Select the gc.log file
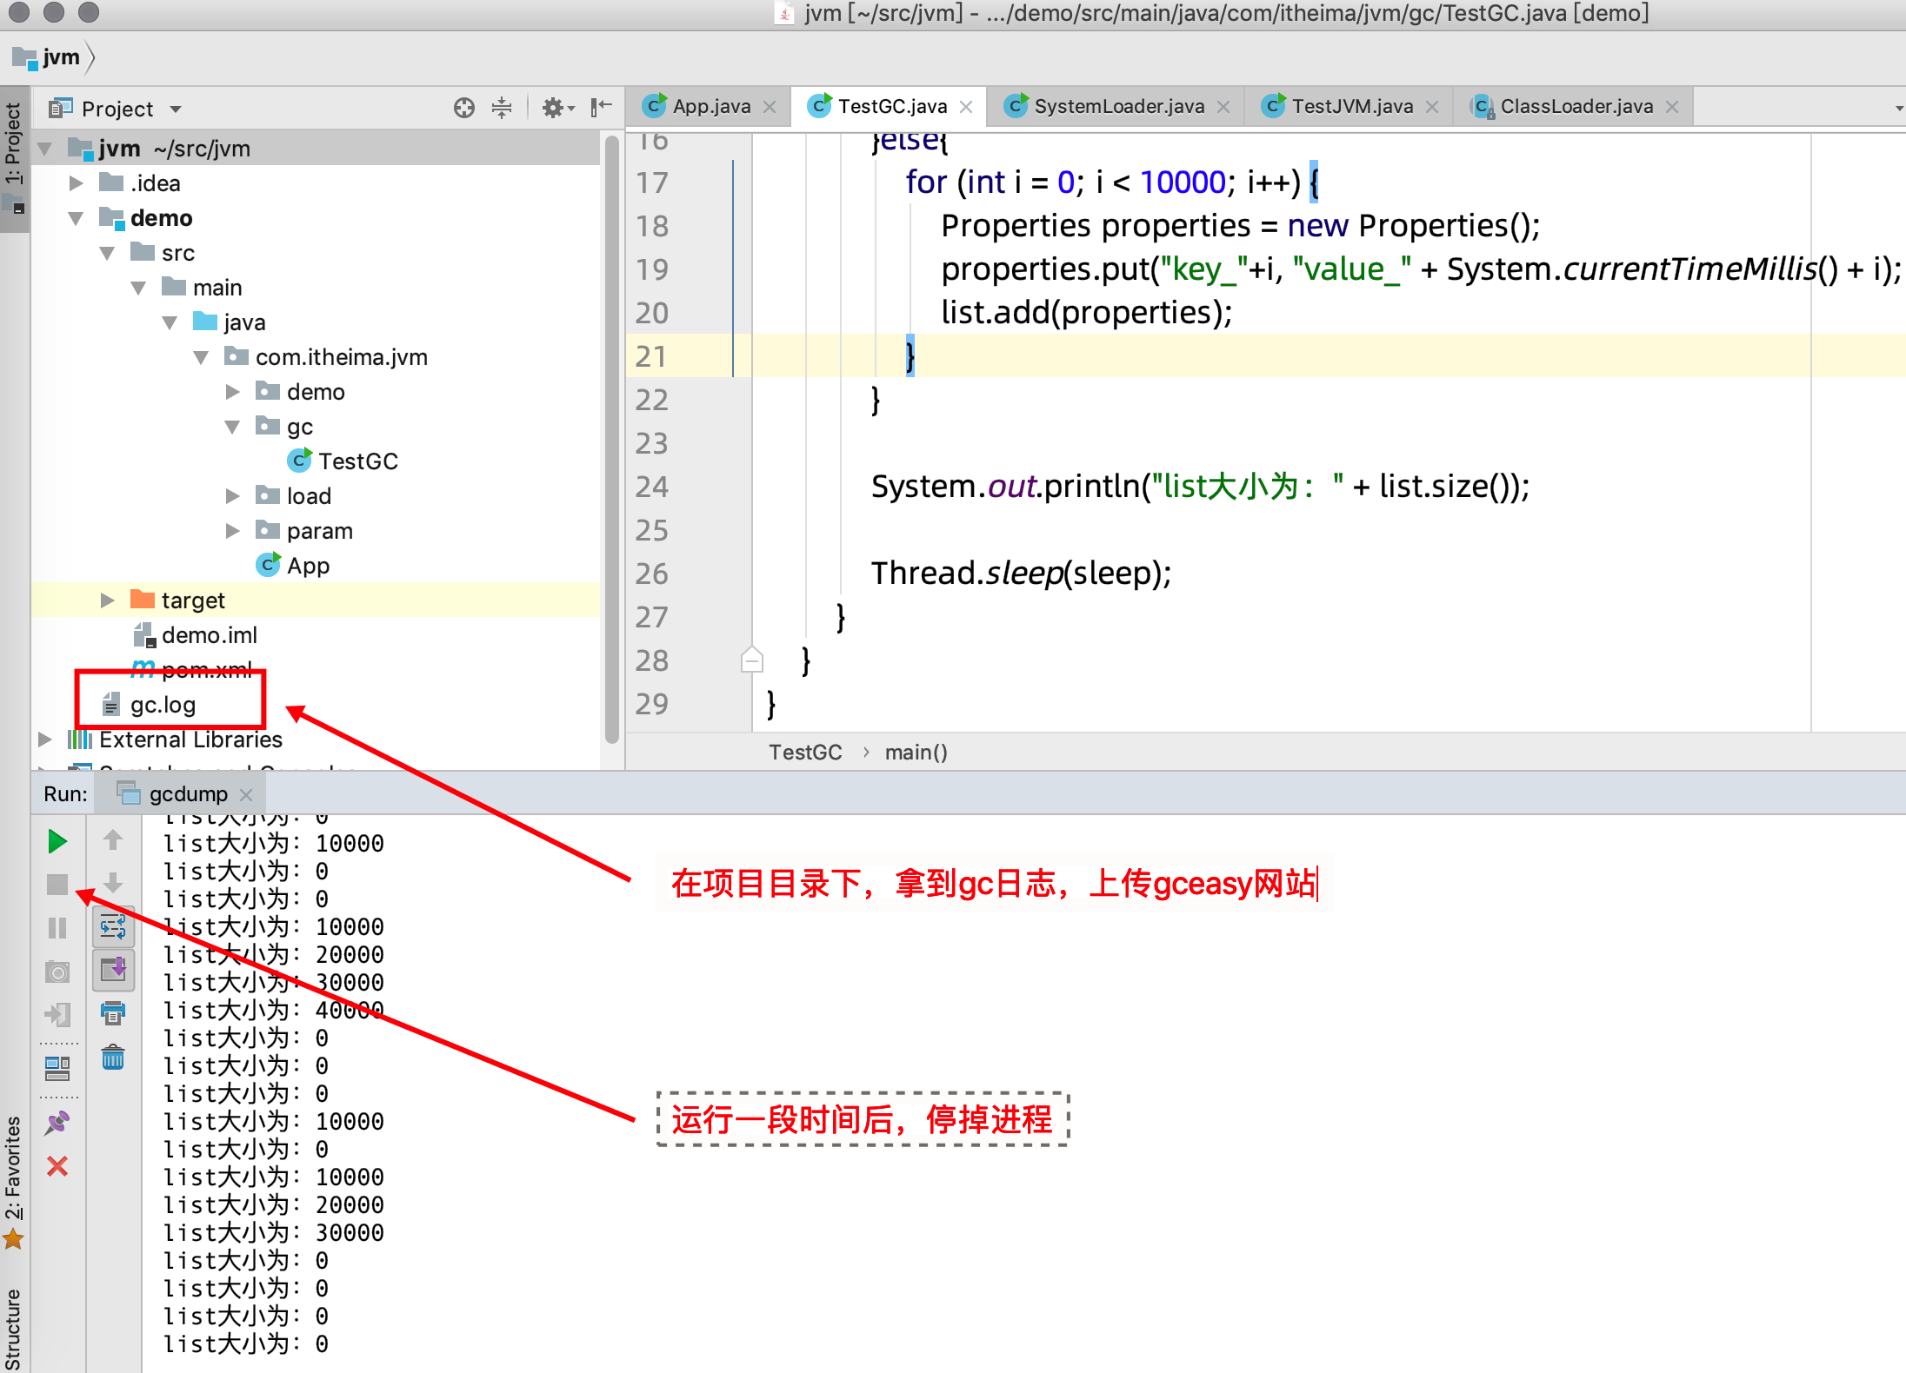The image size is (1906, 1373). click(163, 705)
